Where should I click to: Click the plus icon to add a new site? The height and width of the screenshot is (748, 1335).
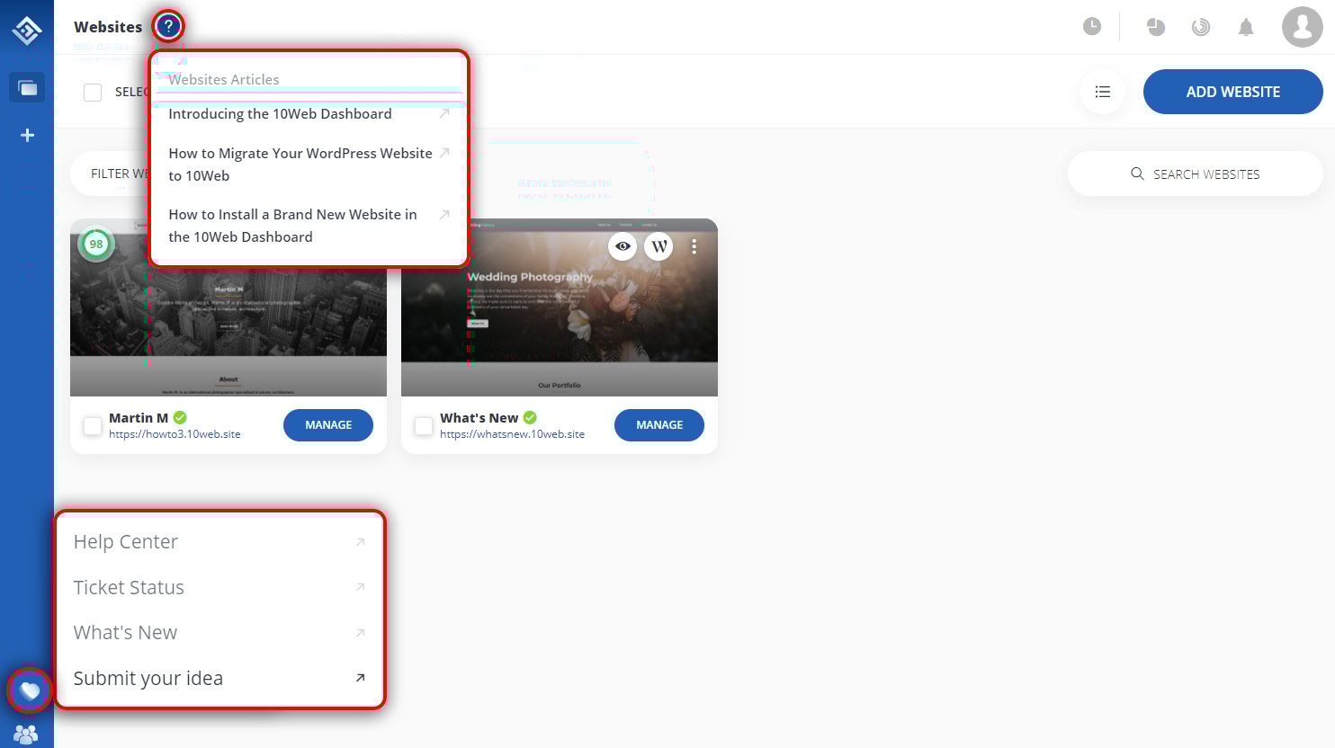26,135
